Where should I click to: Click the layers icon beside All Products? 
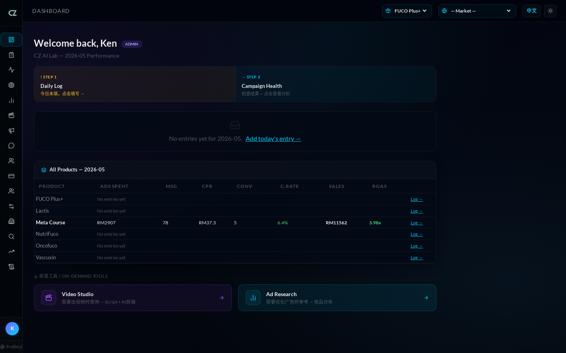coord(44,170)
